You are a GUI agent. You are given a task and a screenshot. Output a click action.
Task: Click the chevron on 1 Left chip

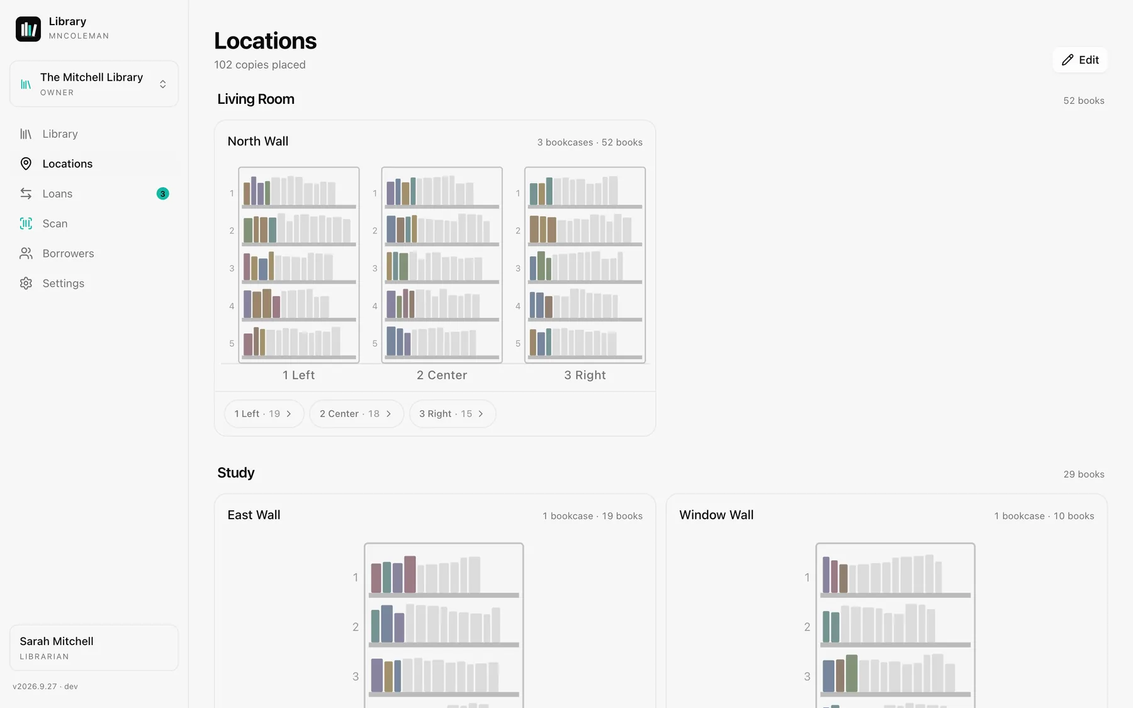[x=289, y=414]
